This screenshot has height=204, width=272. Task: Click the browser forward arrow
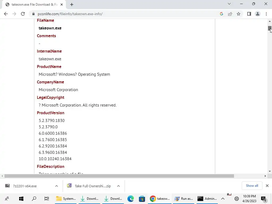tap(14, 14)
